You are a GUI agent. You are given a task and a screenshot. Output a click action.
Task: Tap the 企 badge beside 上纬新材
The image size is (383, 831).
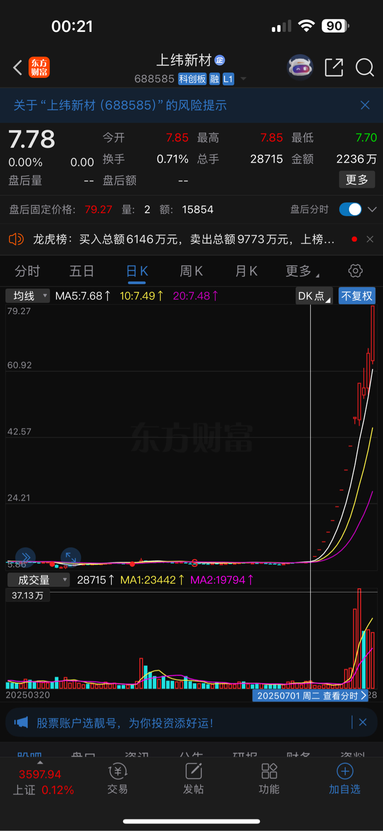click(220, 60)
